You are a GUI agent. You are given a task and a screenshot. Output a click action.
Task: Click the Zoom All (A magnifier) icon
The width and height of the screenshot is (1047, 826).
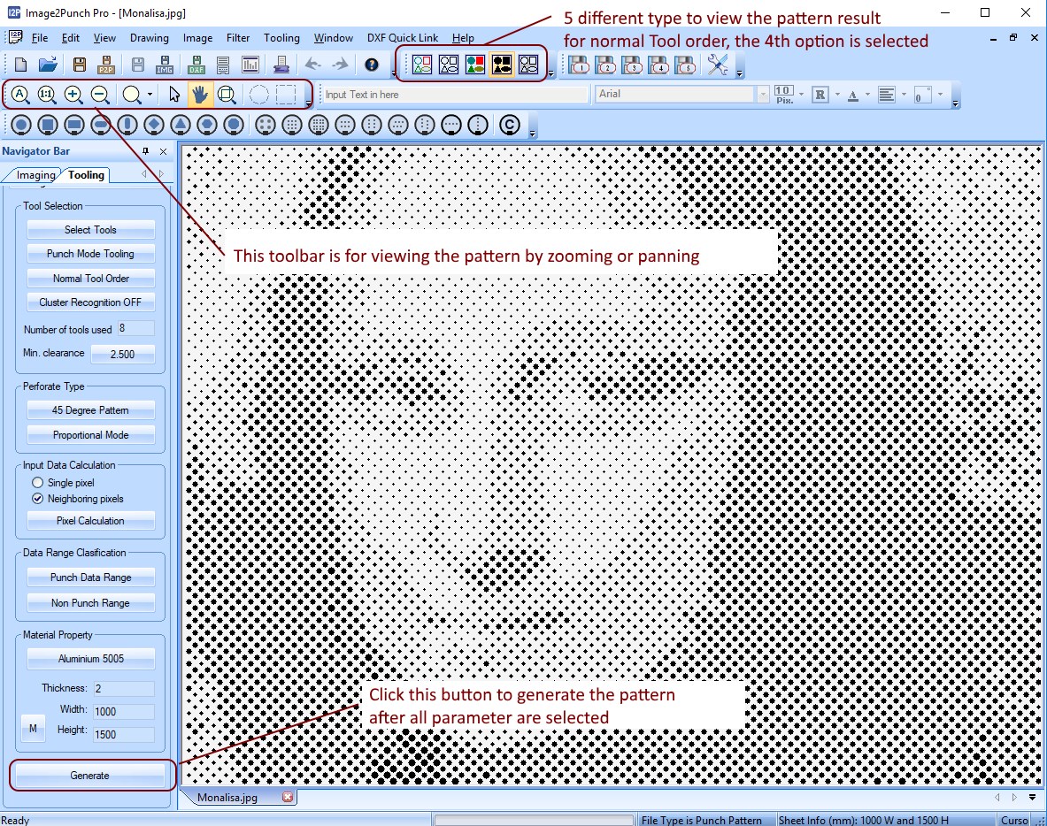coord(20,95)
